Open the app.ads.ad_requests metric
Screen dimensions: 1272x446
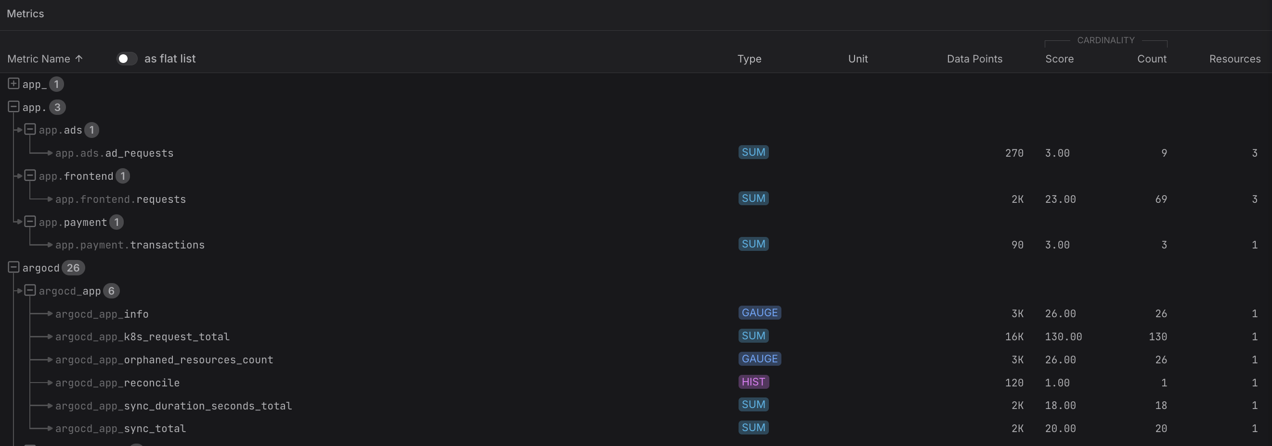click(x=114, y=153)
